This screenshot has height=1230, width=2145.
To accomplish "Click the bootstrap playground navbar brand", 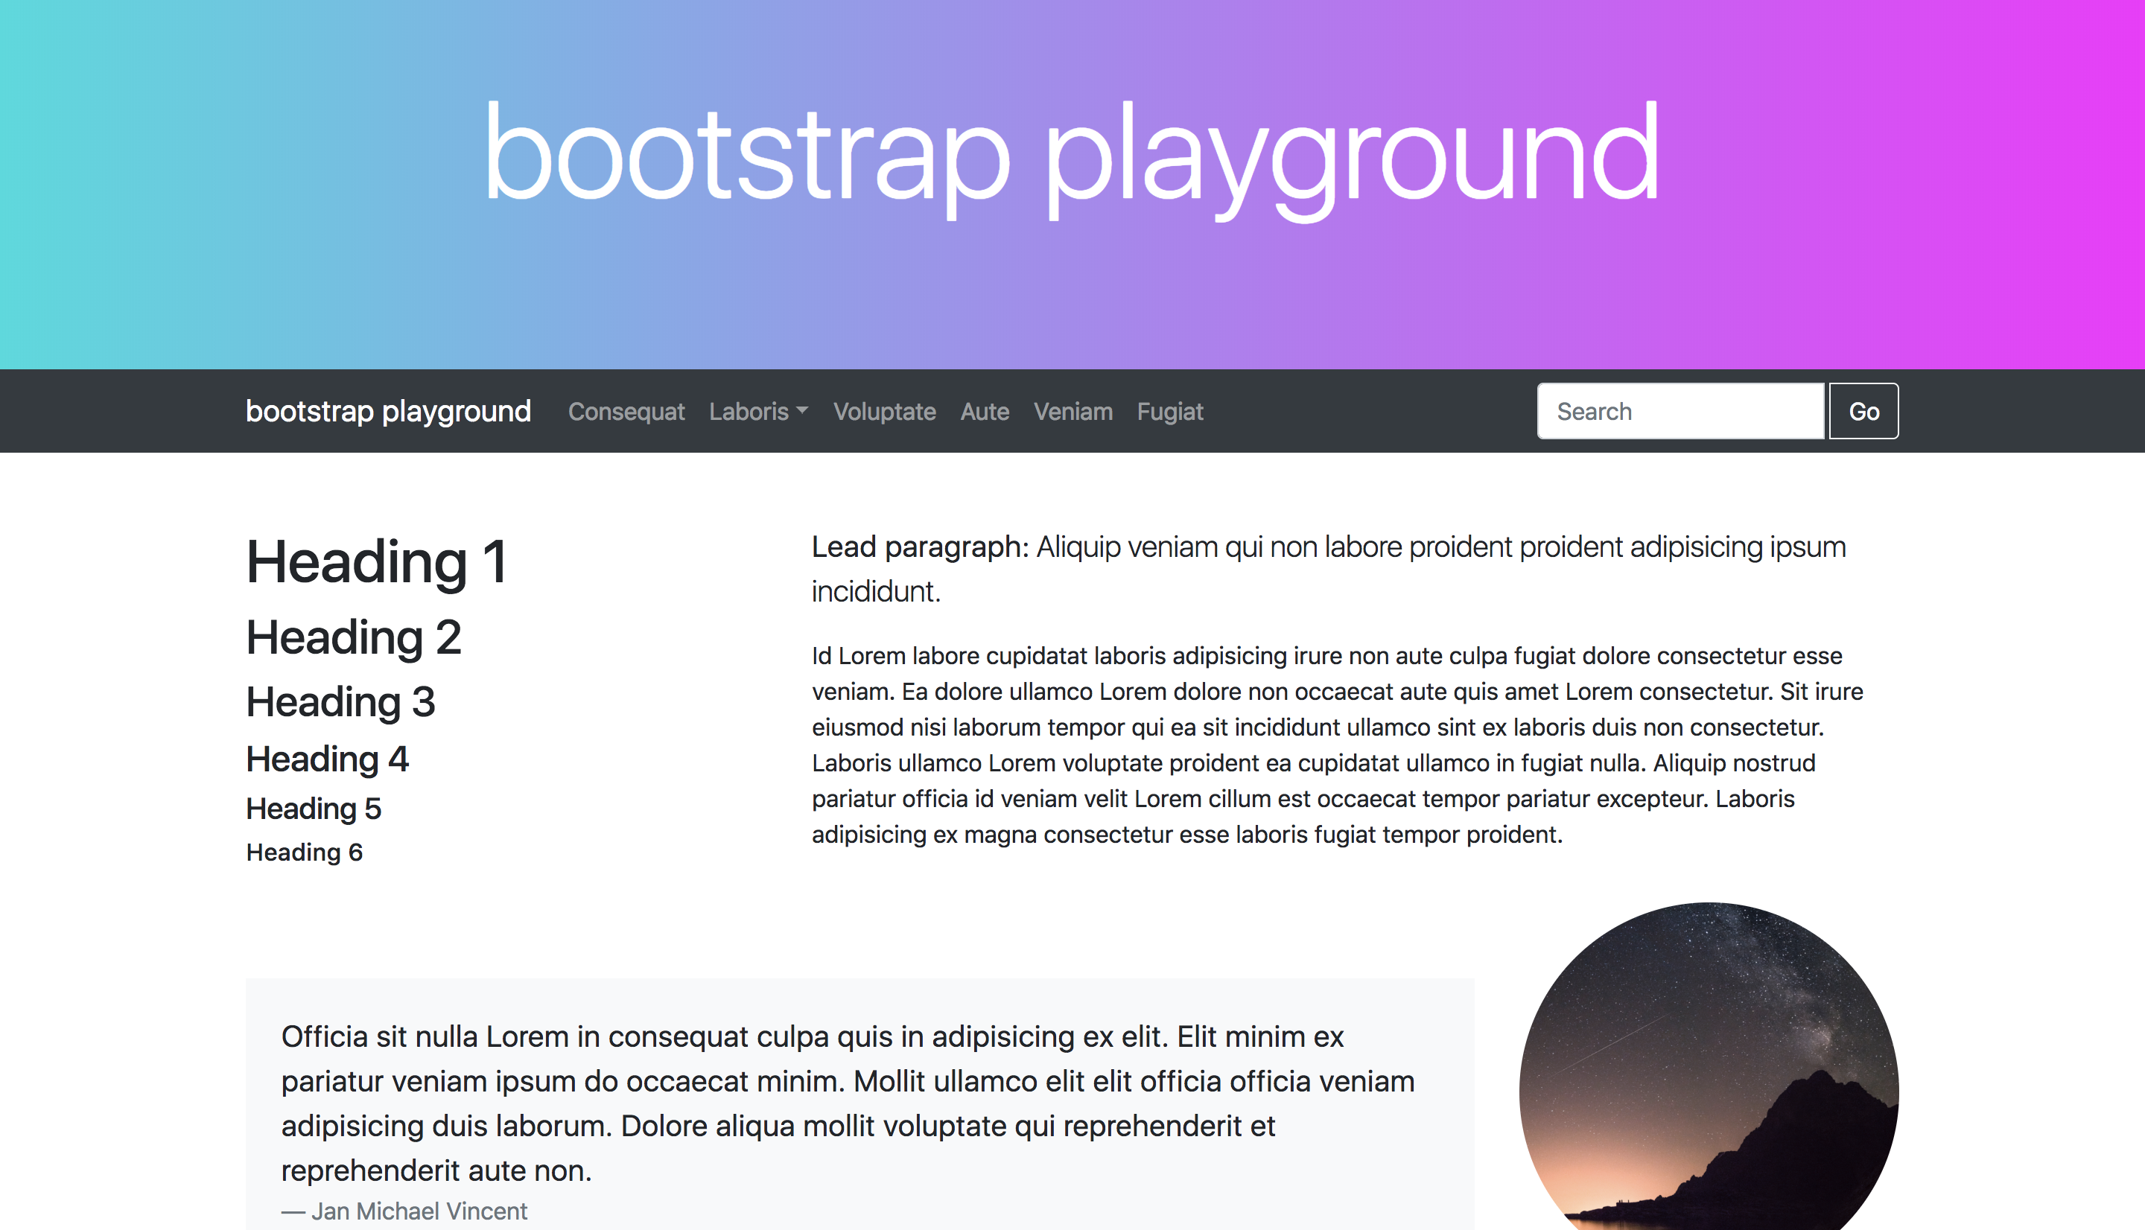I will pos(388,412).
